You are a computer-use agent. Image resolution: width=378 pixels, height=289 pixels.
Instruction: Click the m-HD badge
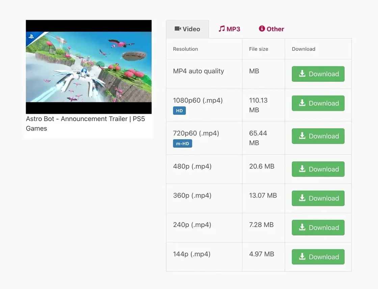coord(183,144)
